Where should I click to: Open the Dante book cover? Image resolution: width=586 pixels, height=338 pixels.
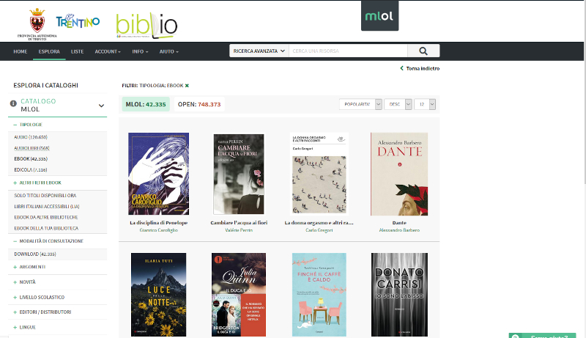[399, 174]
